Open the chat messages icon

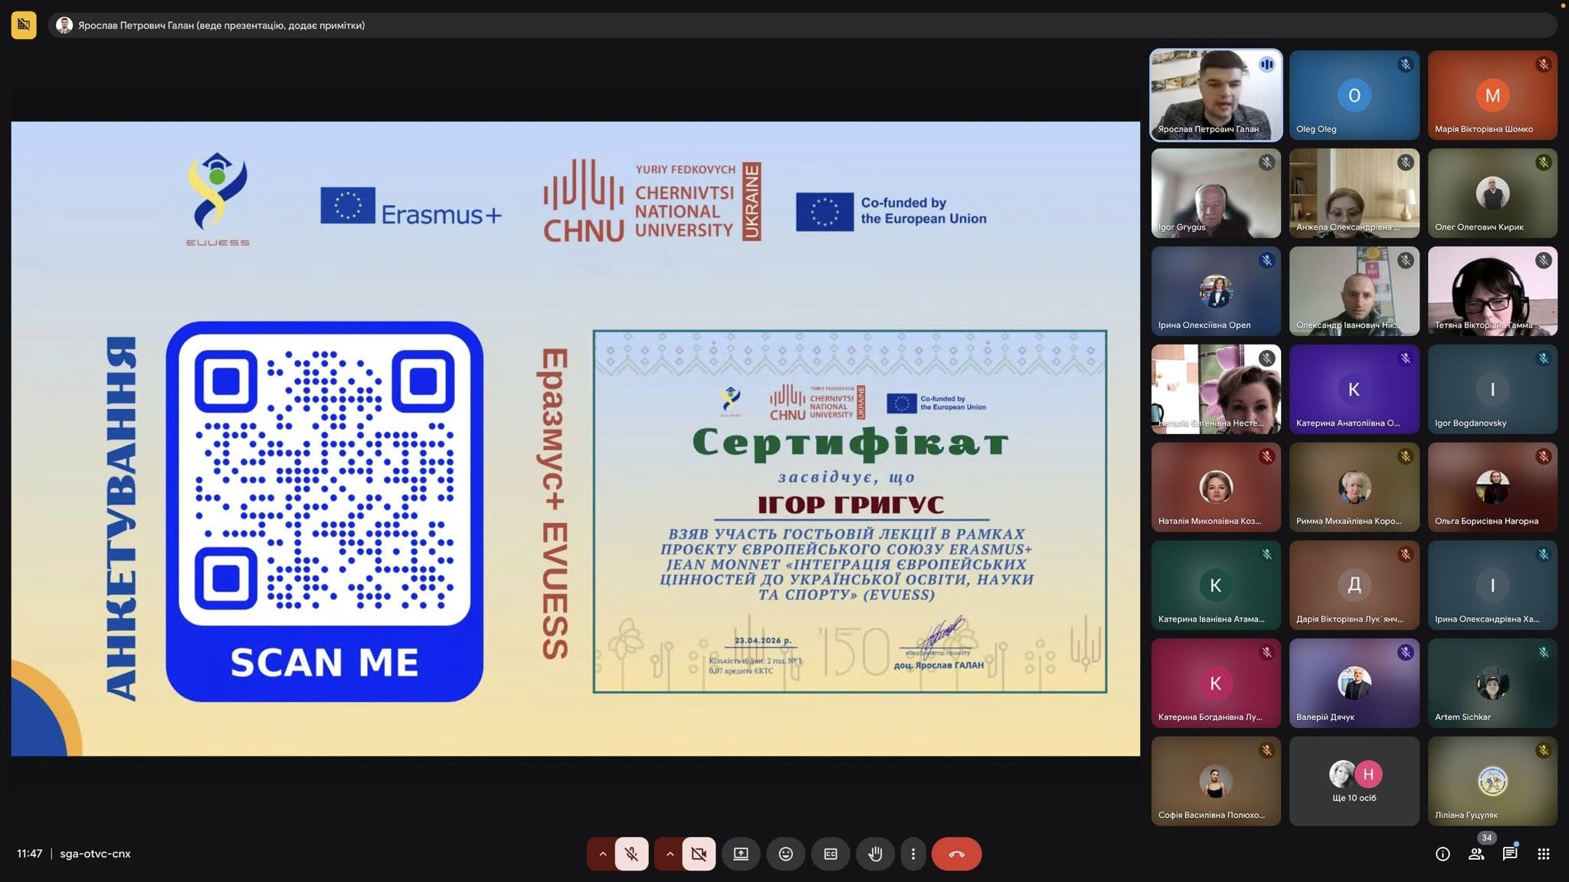[x=1510, y=854]
